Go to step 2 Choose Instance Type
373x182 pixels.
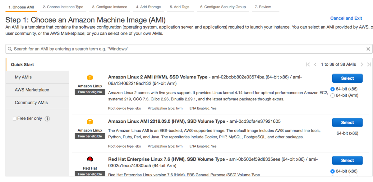63,7
